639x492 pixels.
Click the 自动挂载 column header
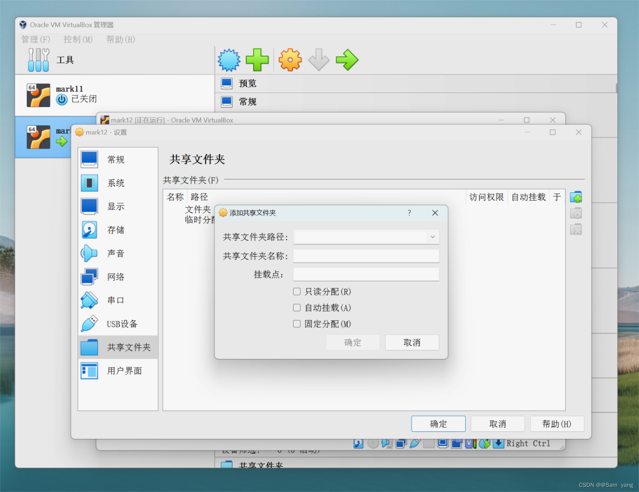pyautogui.click(x=528, y=197)
